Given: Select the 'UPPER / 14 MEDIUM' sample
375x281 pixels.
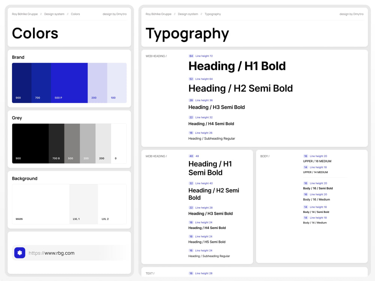Looking at the screenshot, I should [x=315, y=172].
